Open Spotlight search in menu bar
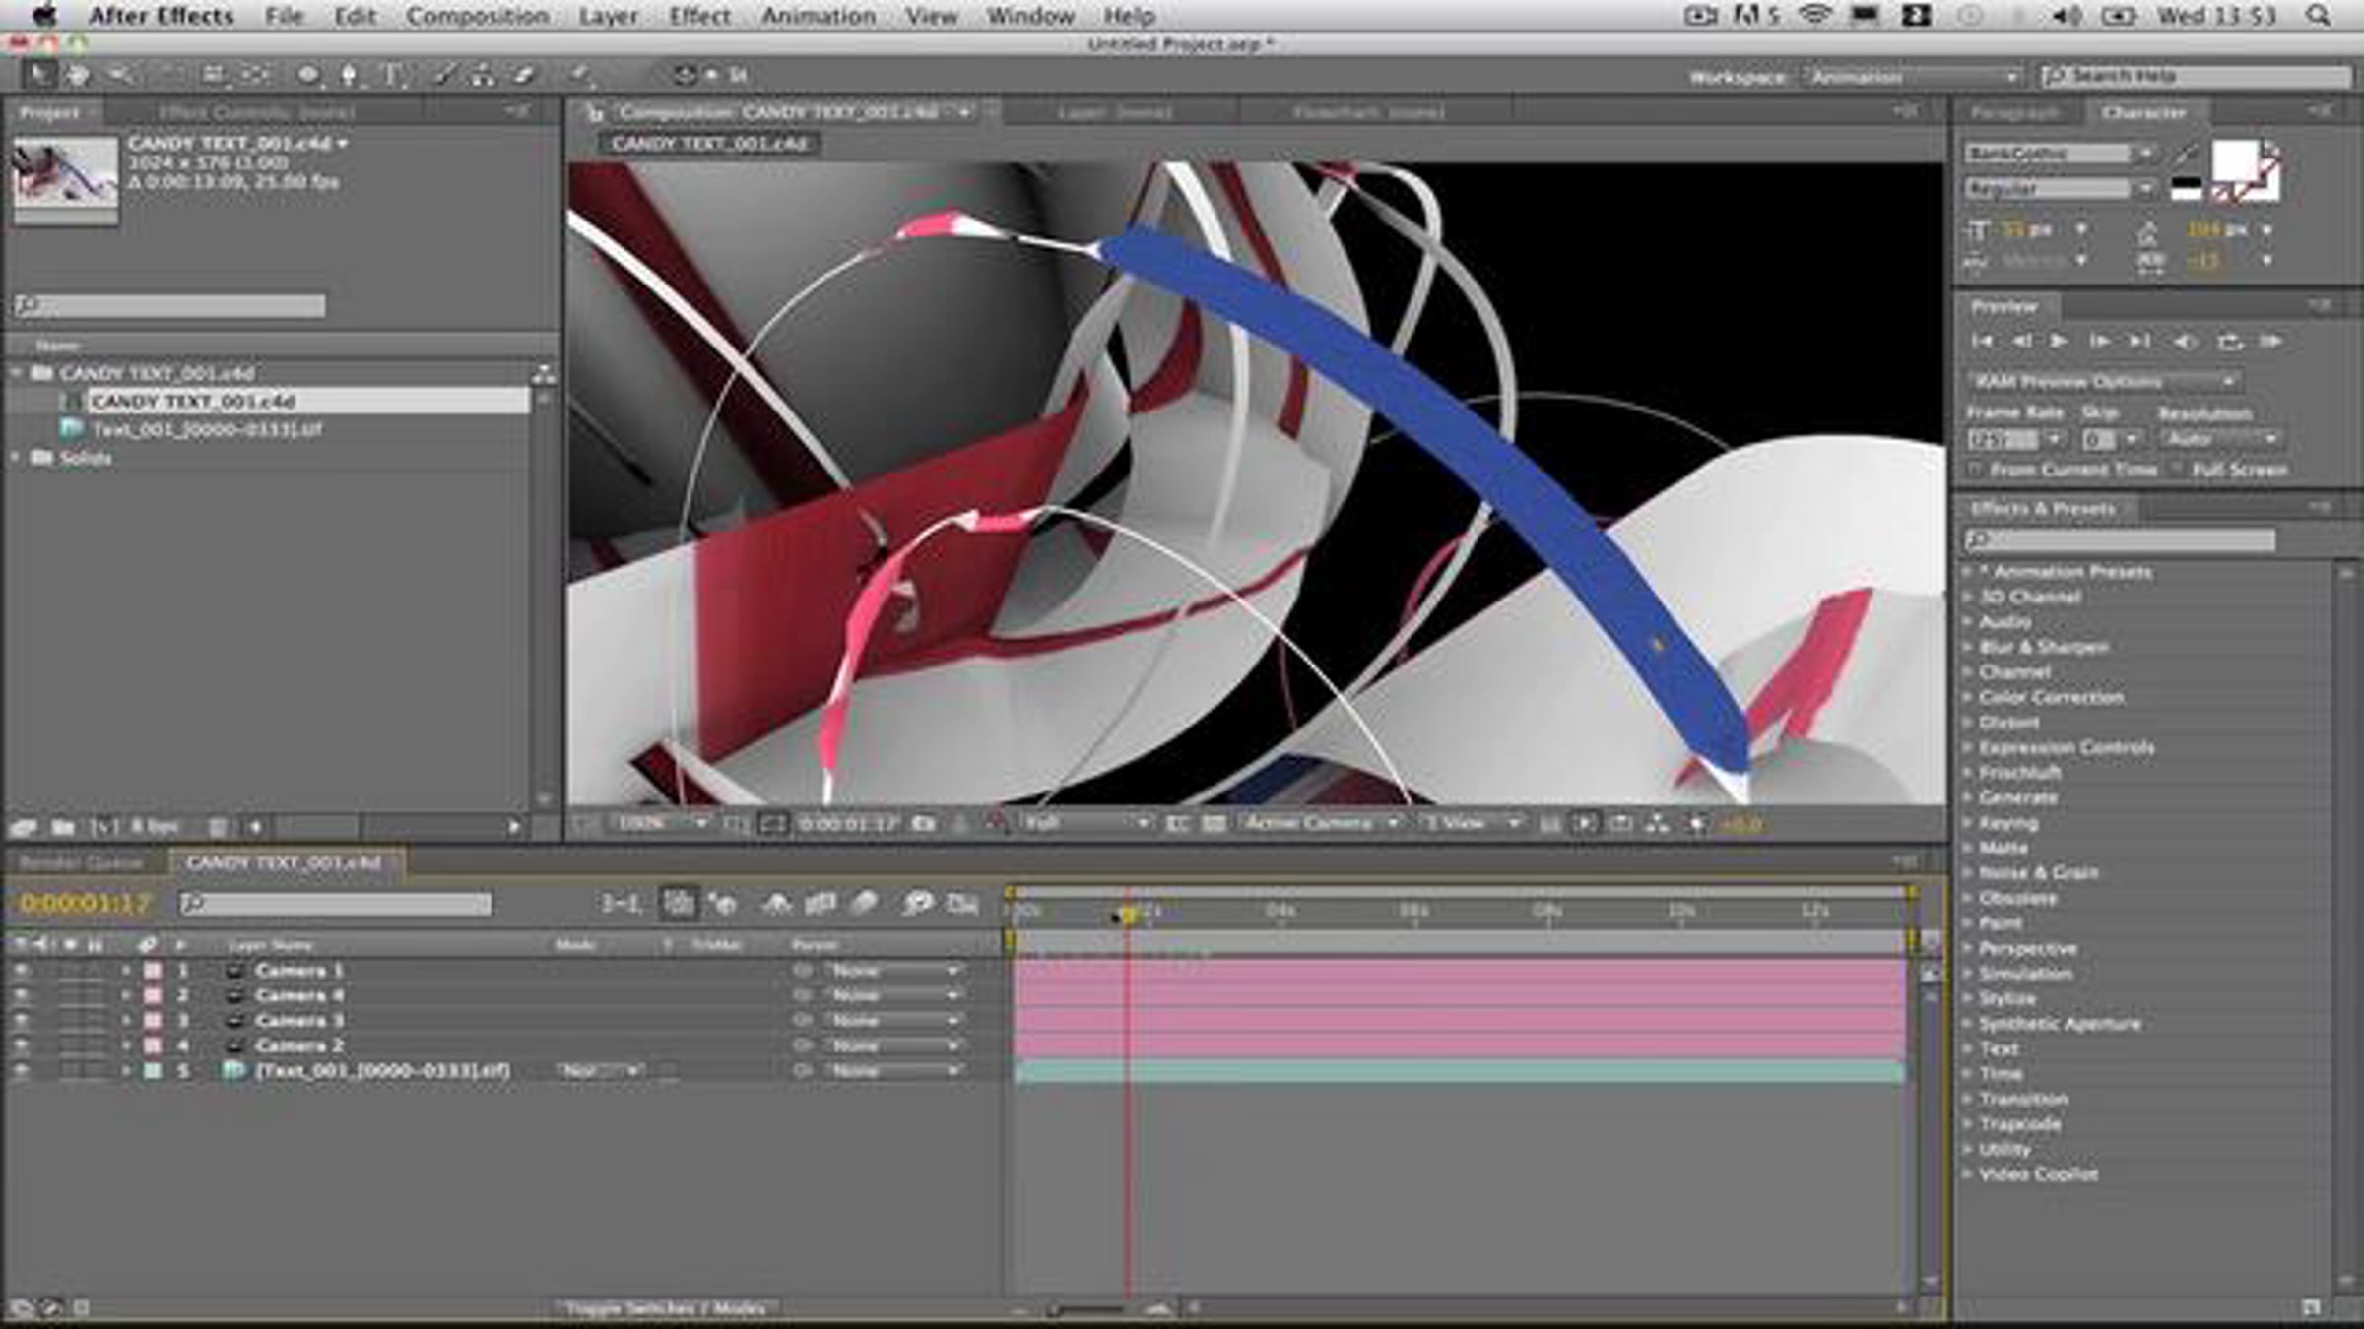2364x1329 pixels. 2318,16
